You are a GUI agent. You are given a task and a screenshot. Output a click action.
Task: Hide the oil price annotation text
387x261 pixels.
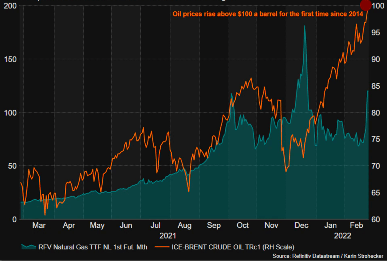point(267,14)
